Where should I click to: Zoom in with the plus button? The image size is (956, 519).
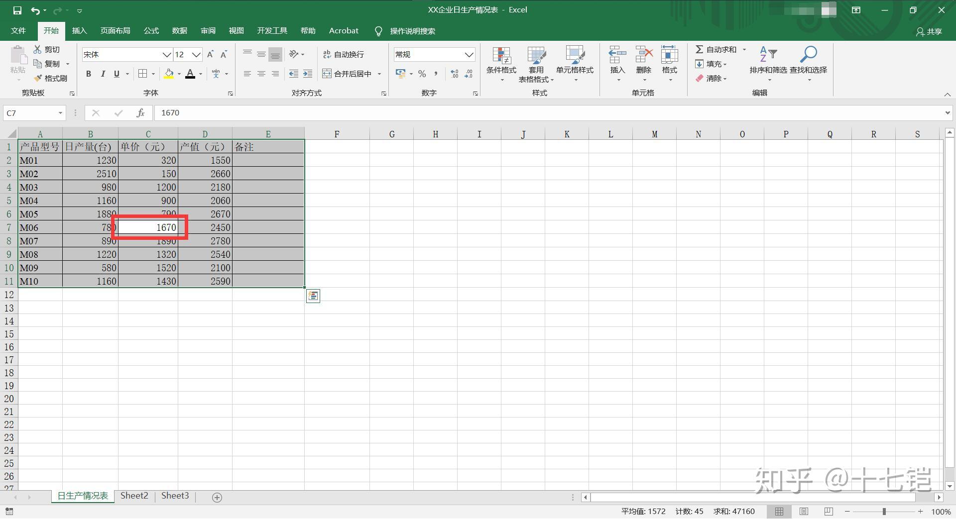click(x=921, y=512)
